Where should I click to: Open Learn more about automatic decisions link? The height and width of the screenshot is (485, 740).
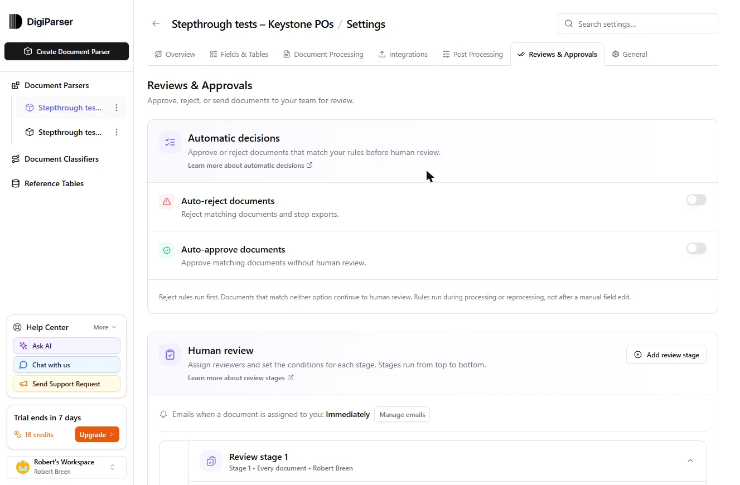click(250, 166)
